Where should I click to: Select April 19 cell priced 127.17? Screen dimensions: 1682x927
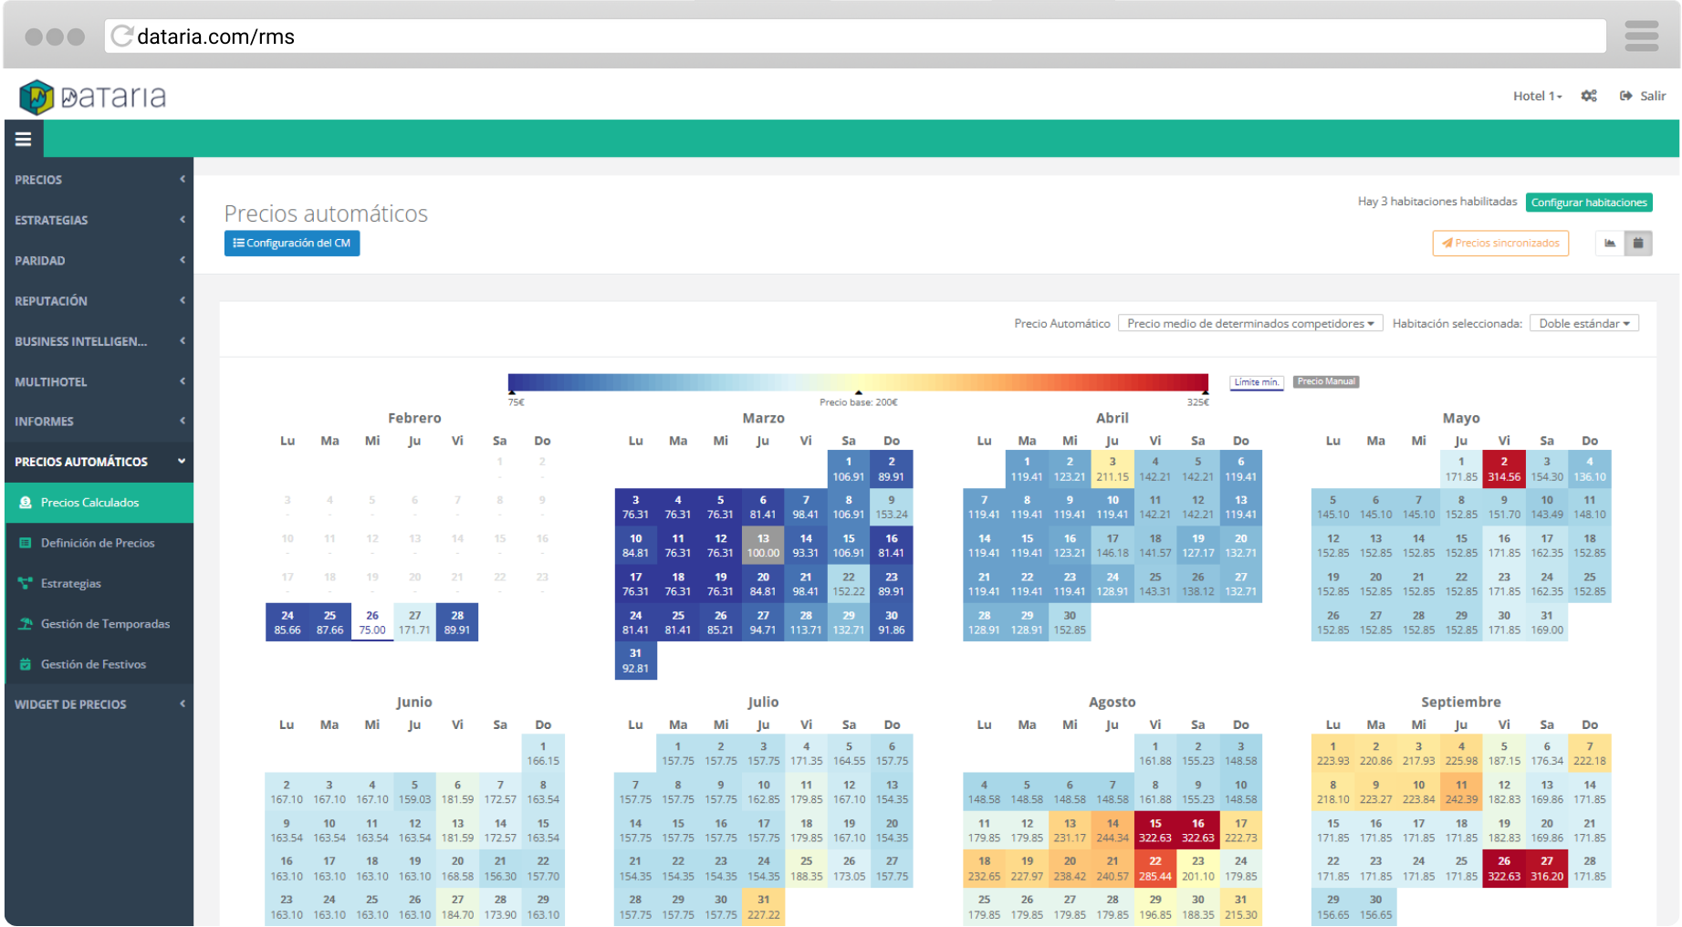click(1198, 546)
